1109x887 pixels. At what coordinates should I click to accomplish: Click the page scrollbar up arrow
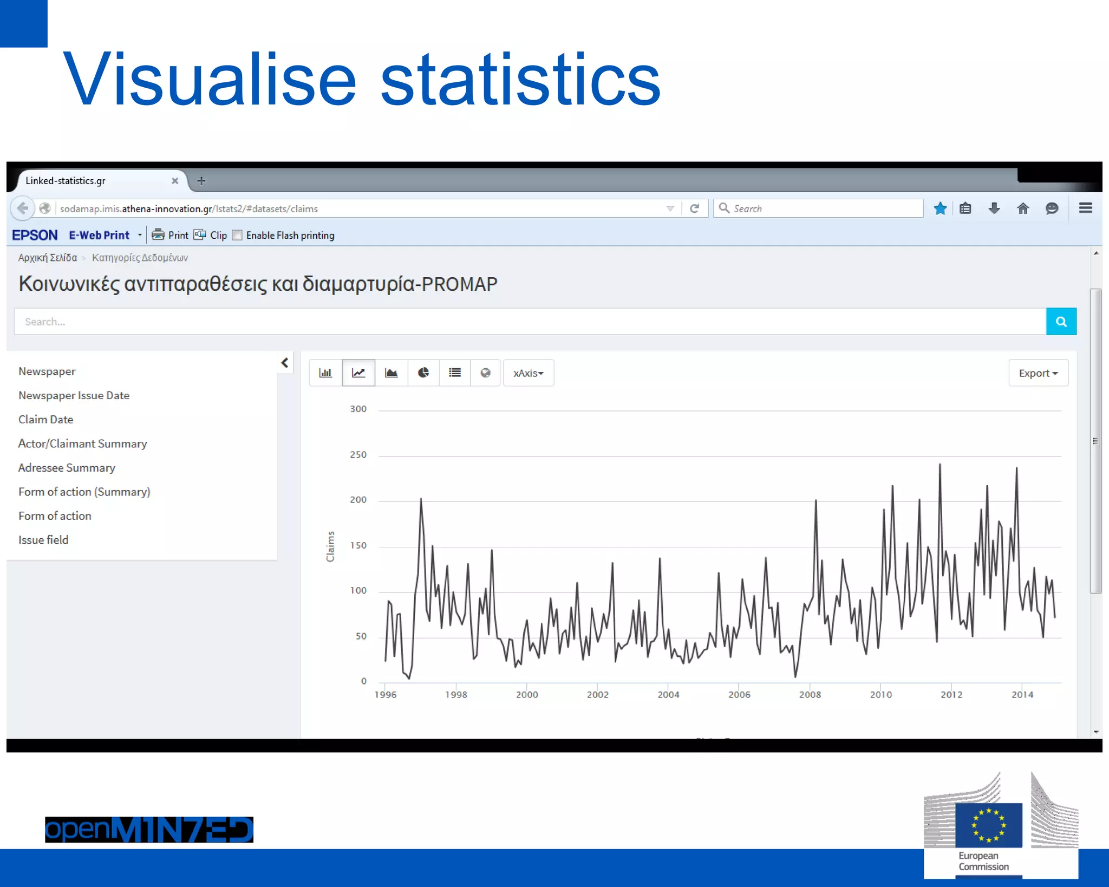coord(1096,253)
